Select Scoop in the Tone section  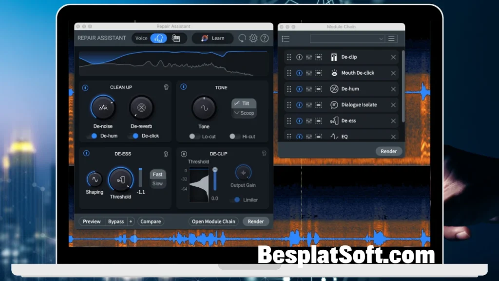pos(244,113)
